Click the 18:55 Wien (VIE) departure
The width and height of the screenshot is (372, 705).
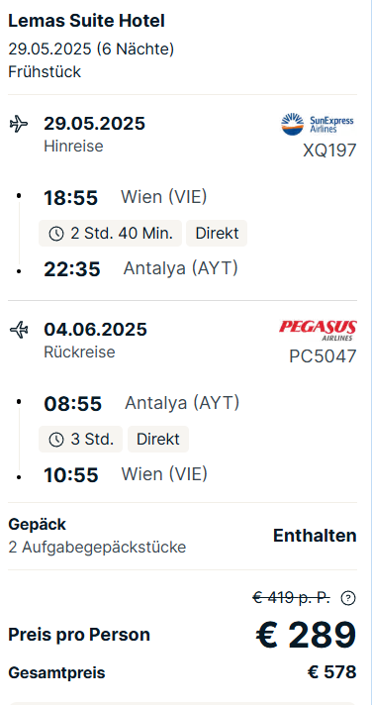(126, 197)
